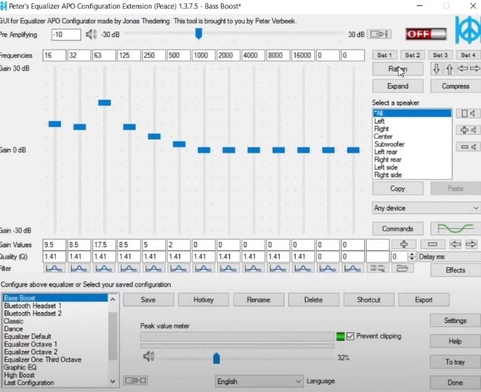Select Set 2 preset slot
This screenshot has height=392, width=481.
[413, 55]
